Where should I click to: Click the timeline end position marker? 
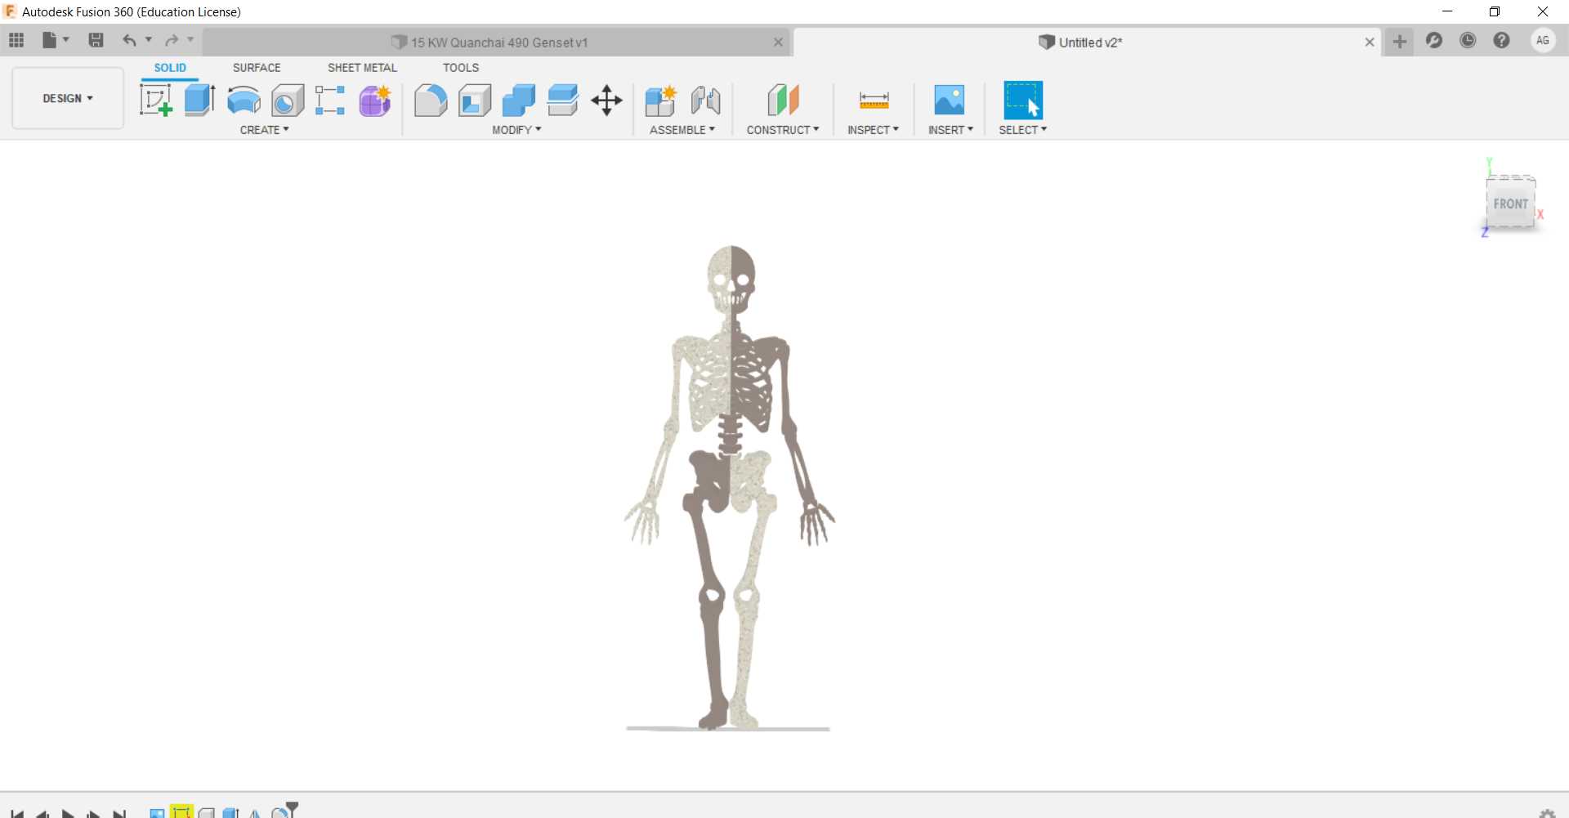click(293, 807)
